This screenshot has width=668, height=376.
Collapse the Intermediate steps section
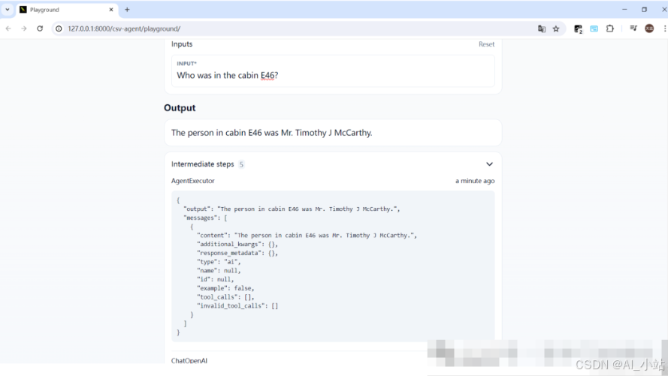coord(489,164)
